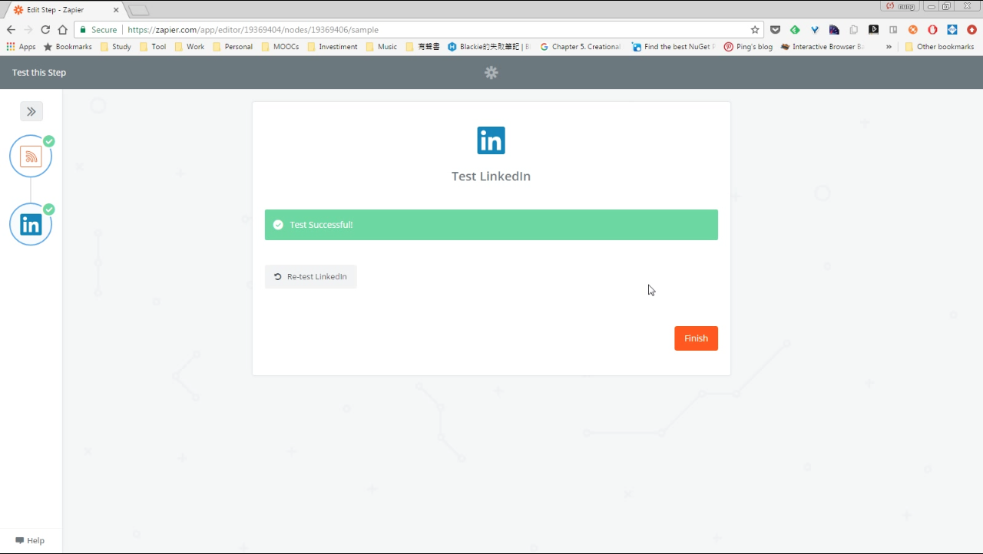Viewport: 983px width, 554px height.
Task: Open the LinkedIn action step in the sidebar
Action: [31, 225]
